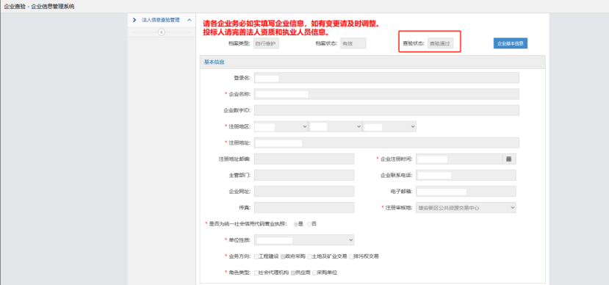Image resolution: width=609 pixels, height=285 pixels.
Task: Click the 角色类型 label
Action: click(x=239, y=273)
